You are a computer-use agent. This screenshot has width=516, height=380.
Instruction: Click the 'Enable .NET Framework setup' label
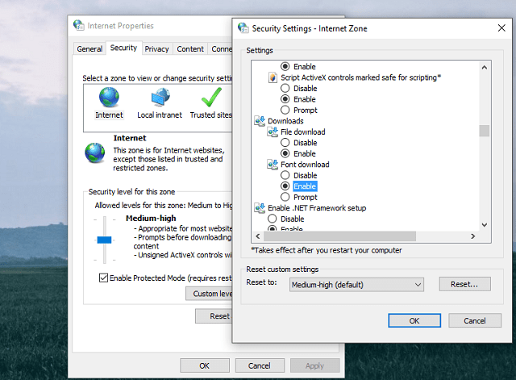pyautogui.click(x=317, y=208)
